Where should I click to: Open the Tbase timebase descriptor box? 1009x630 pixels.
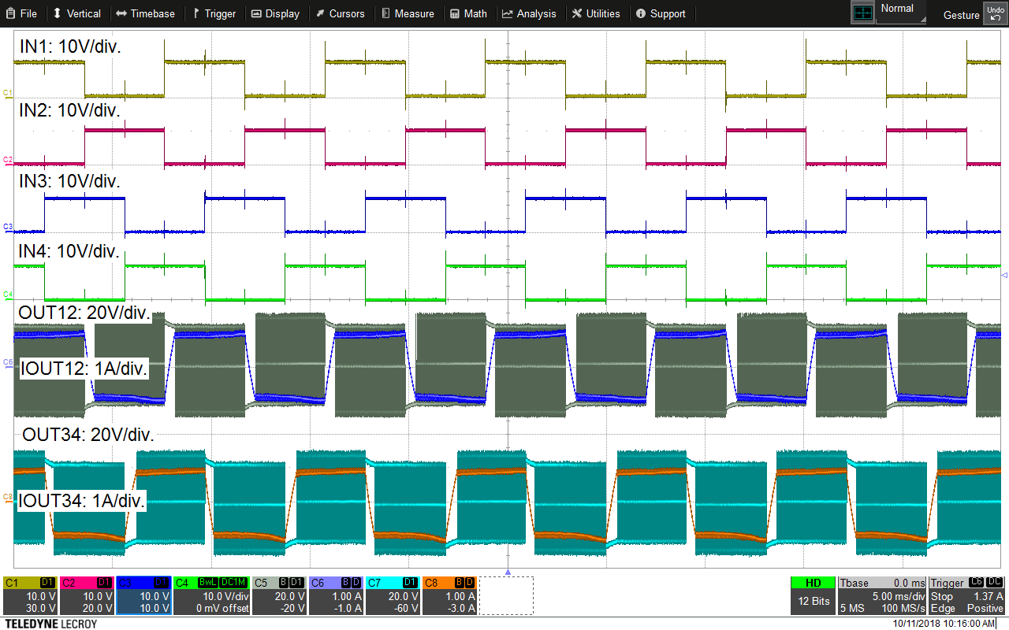point(881,595)
